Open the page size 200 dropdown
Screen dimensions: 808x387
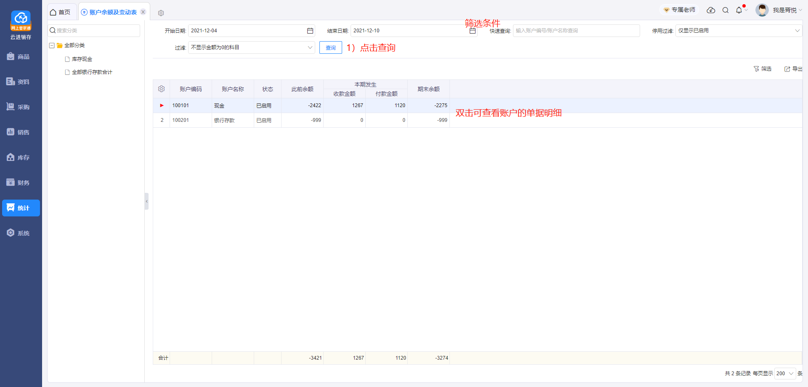785,374
